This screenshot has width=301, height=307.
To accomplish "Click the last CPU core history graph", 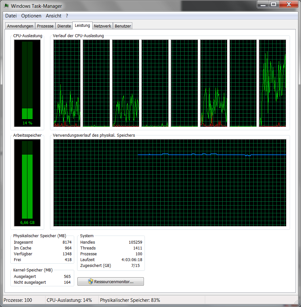I will tap(272, 82).
